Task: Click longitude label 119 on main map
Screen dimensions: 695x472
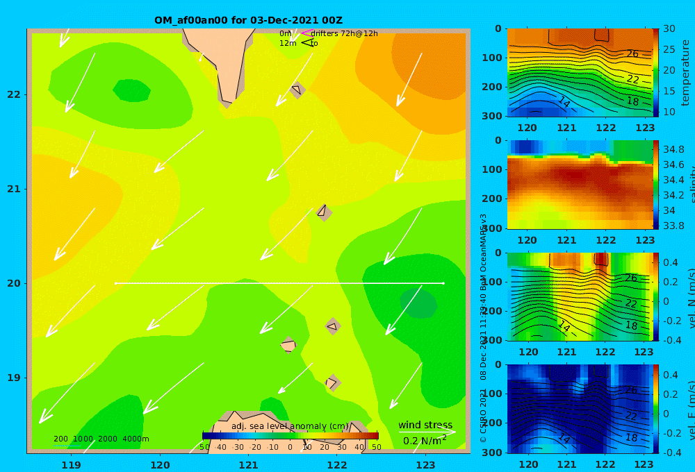Action: point(71,465)
